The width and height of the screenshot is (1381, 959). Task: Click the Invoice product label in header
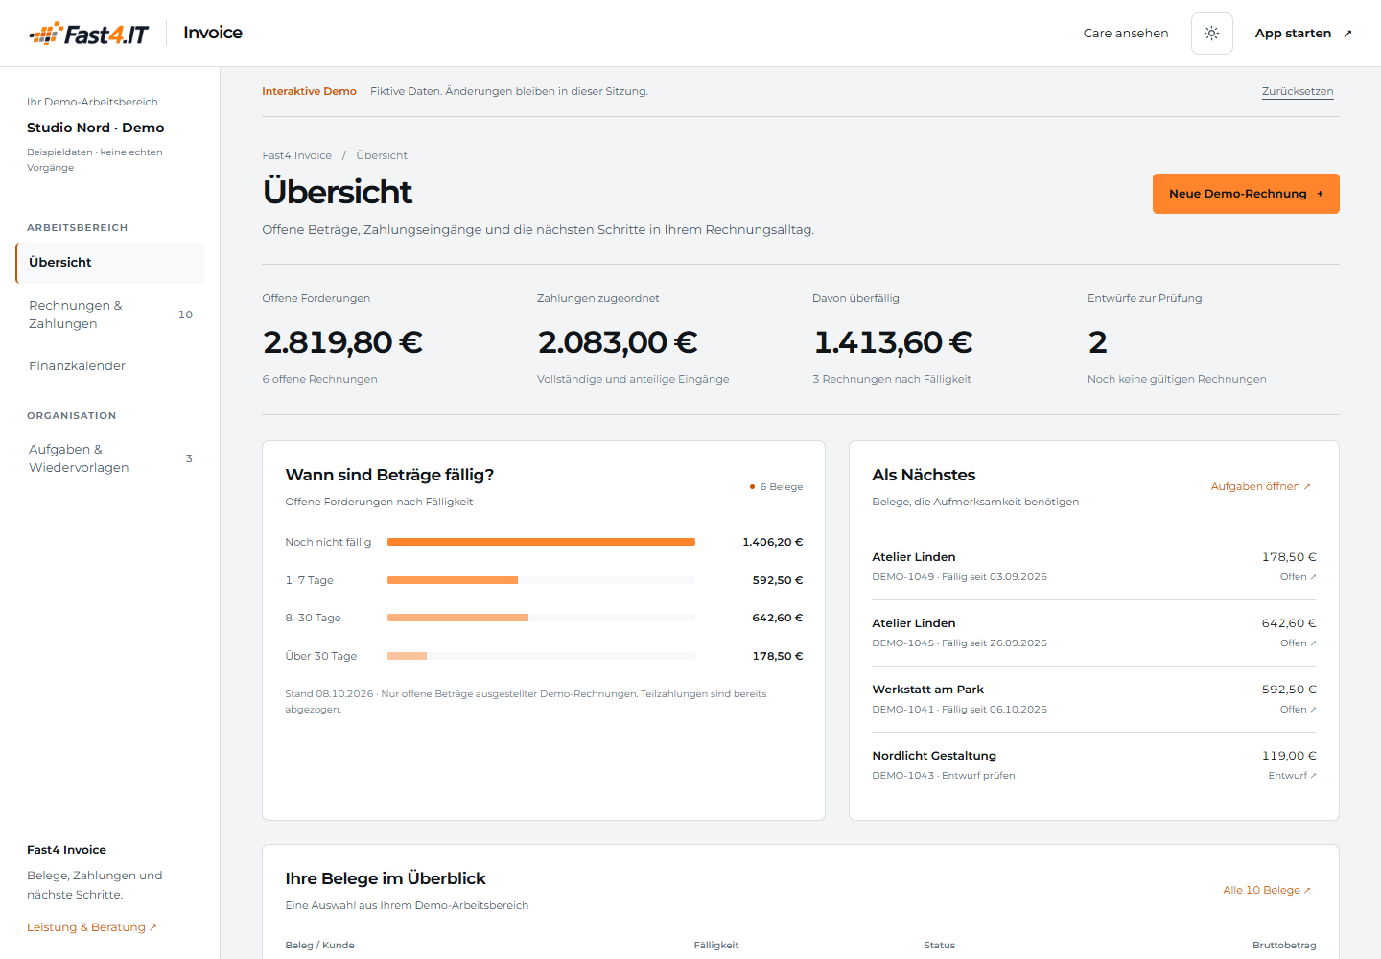click(x=213, y=33)
